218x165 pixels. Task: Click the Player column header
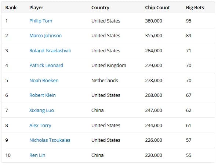(36, 7)
